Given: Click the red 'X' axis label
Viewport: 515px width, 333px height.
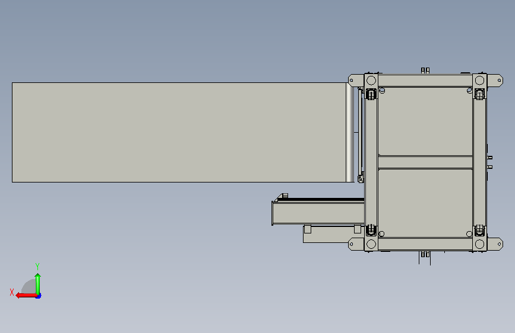Looking at the screenshot, I should [12, 292].
